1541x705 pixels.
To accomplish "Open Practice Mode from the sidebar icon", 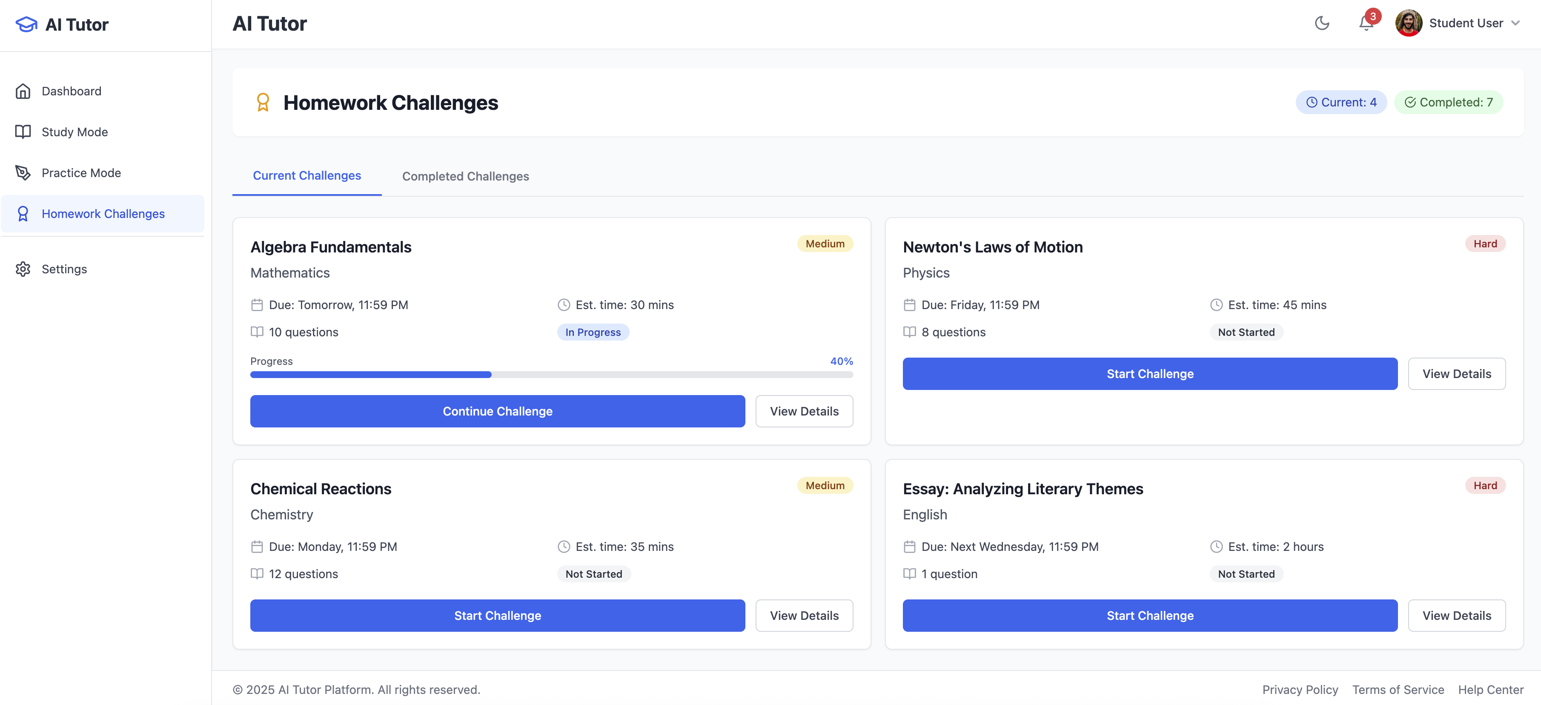I will click(23, 172).
